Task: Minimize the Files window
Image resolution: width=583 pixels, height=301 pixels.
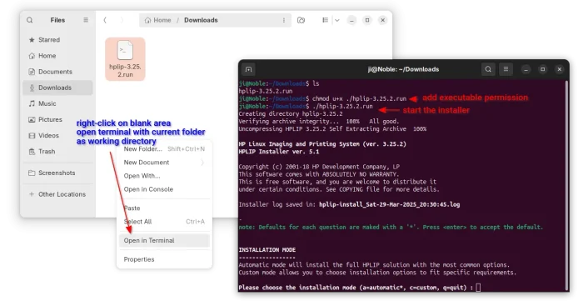Action: tap(351, 21)
